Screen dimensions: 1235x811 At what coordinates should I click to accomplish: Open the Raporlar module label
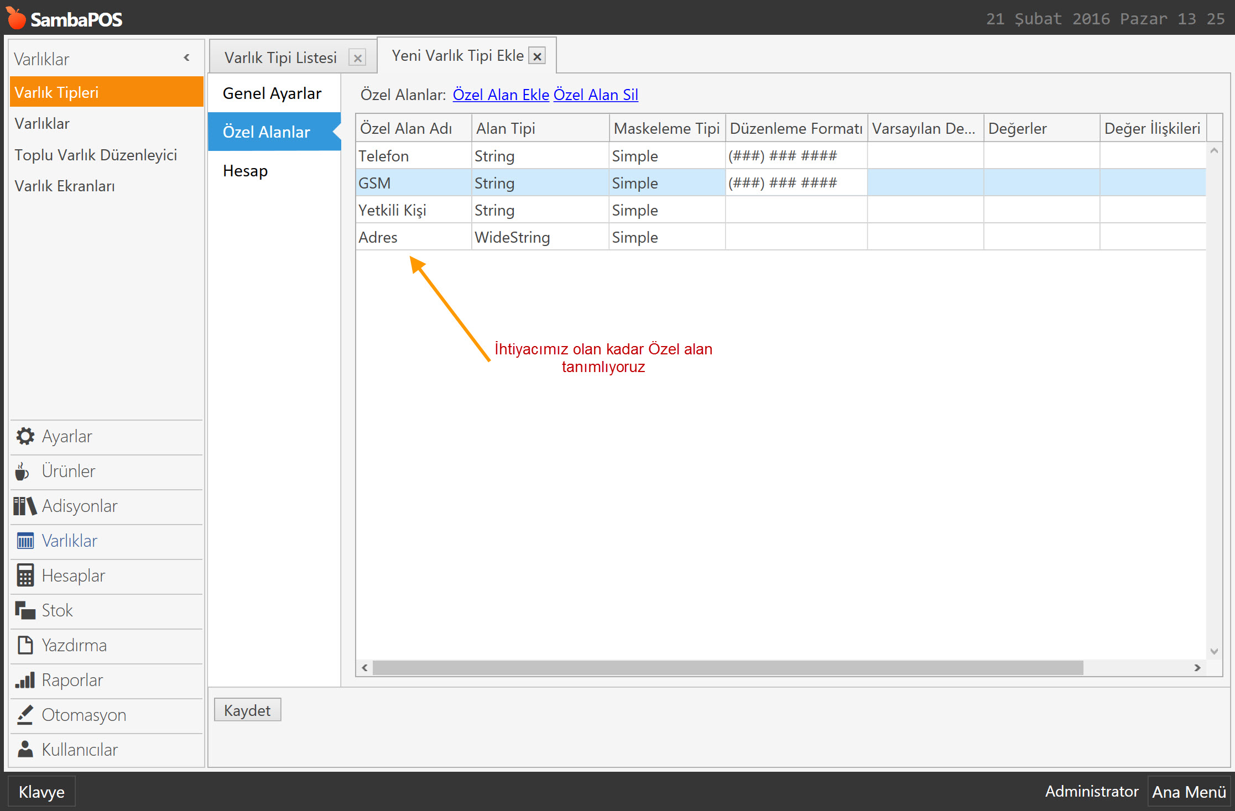[x=72, y=680]
